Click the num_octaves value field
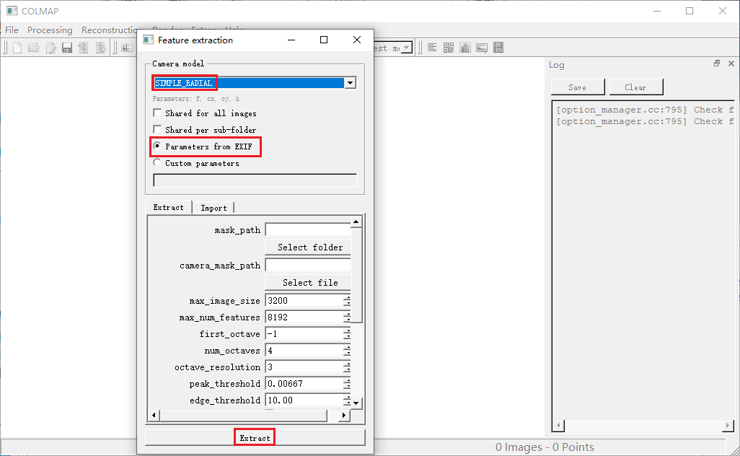Viewport: 740px width, 456px height. [x=304, y=350]
